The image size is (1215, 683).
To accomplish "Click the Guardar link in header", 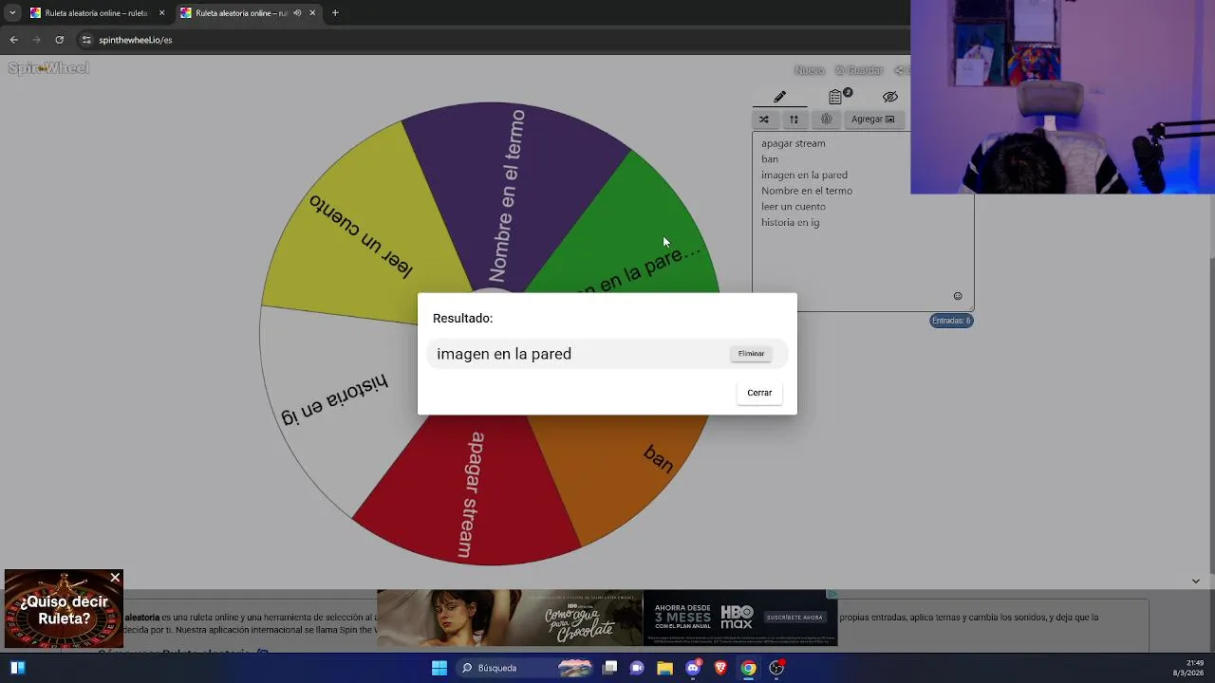I will point(859,70).
